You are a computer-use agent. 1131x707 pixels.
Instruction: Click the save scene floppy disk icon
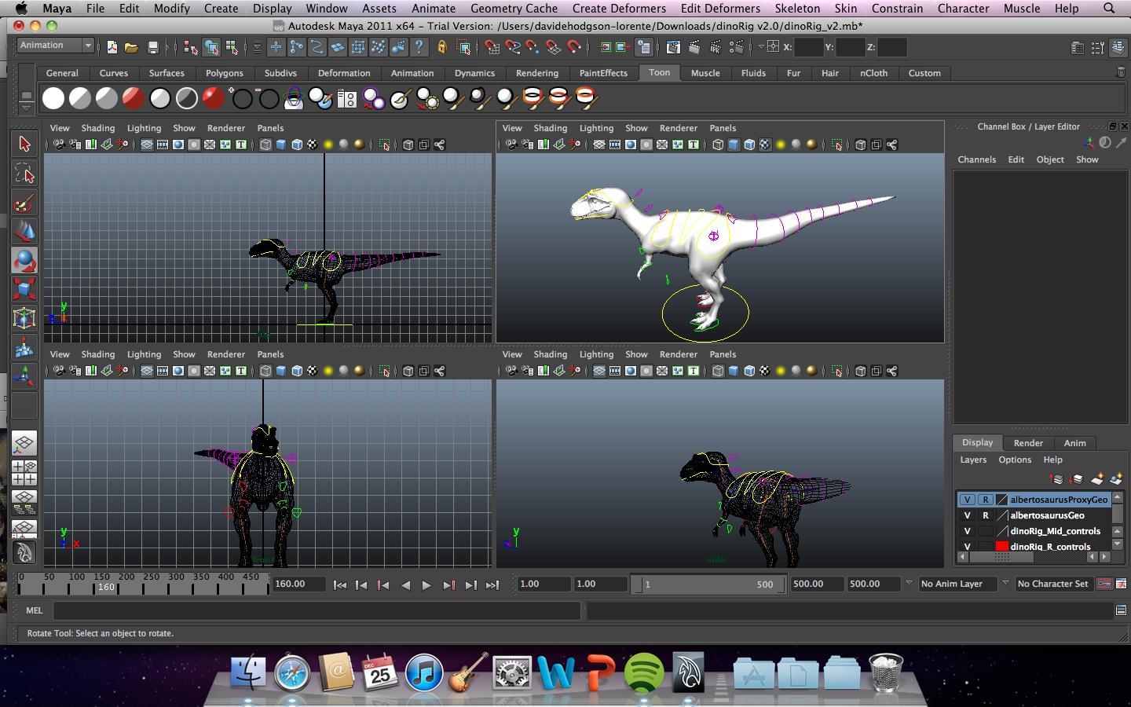[x=153, y=47]
